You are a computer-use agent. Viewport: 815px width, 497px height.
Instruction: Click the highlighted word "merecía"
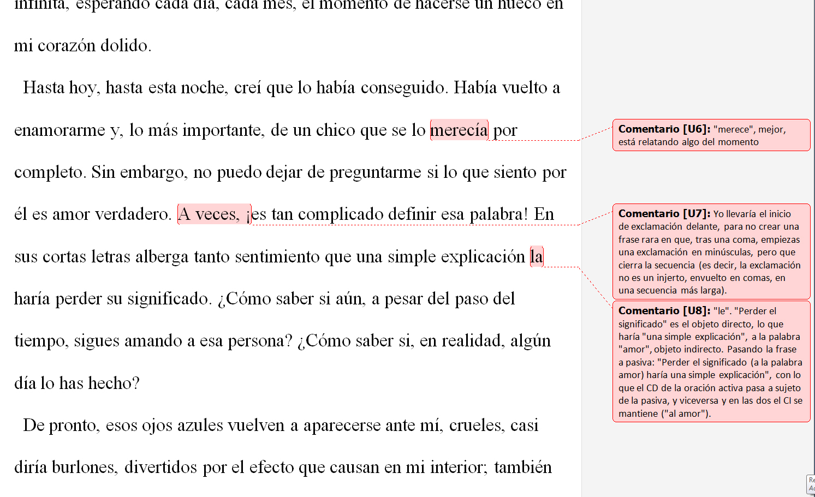459,130
